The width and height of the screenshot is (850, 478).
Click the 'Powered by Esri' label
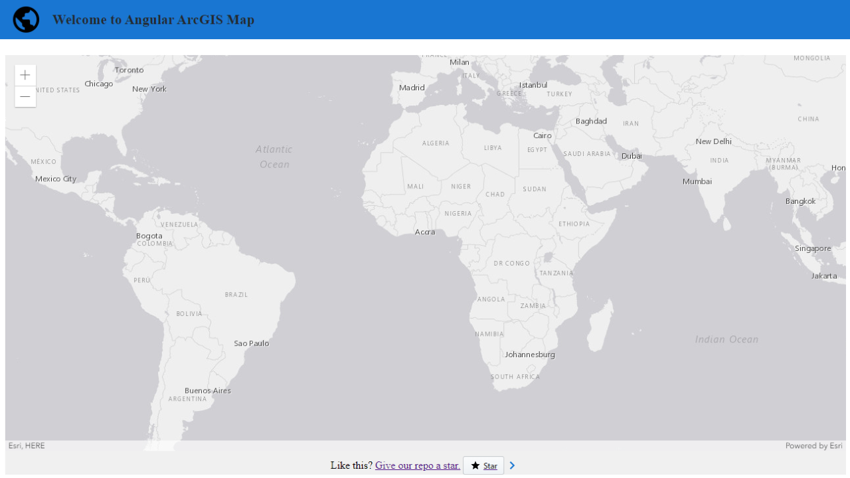(814, 446)
